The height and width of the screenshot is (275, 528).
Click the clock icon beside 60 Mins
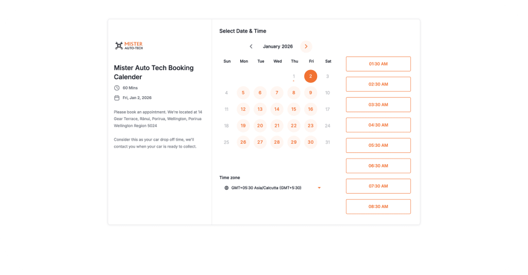pos(117,88)
